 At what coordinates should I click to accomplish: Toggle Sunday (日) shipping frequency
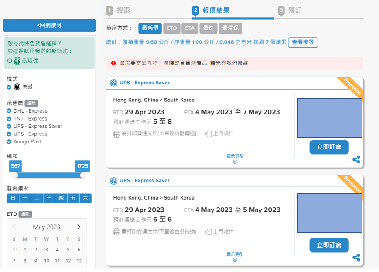[13, 198]
